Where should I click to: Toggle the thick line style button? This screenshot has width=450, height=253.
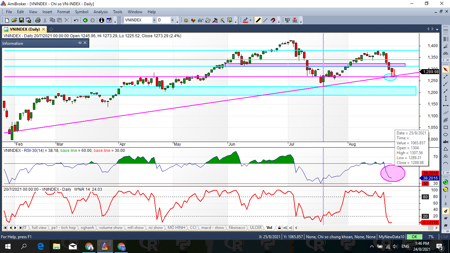258,20
